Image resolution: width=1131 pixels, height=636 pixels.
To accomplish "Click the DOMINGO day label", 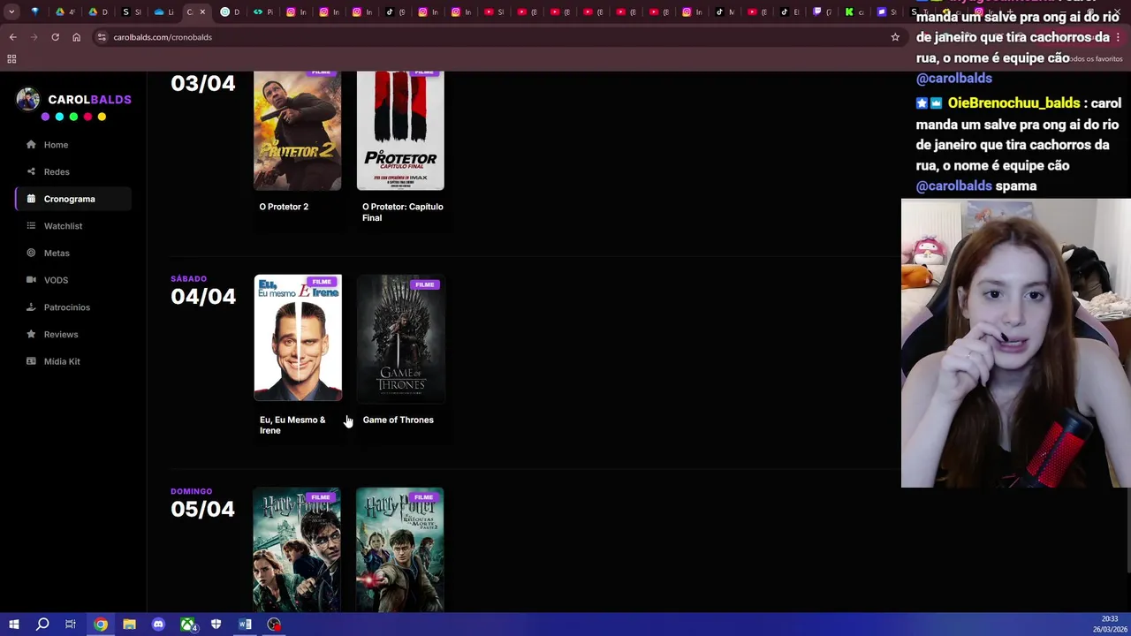I will click(x=192, y=491).
